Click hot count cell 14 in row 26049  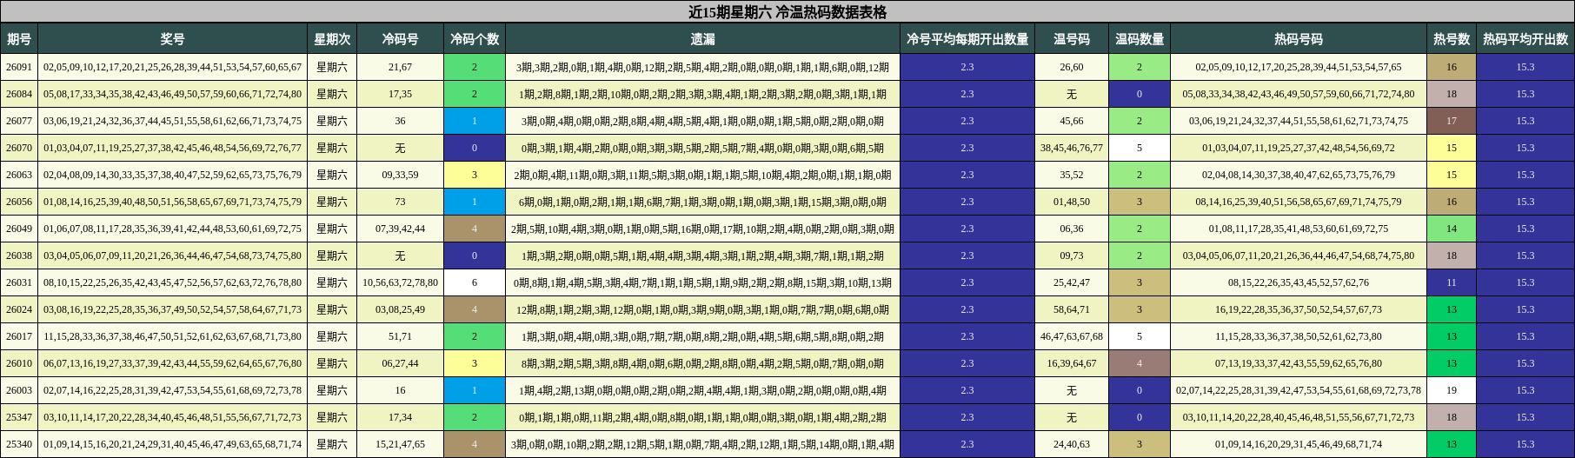1452,229
